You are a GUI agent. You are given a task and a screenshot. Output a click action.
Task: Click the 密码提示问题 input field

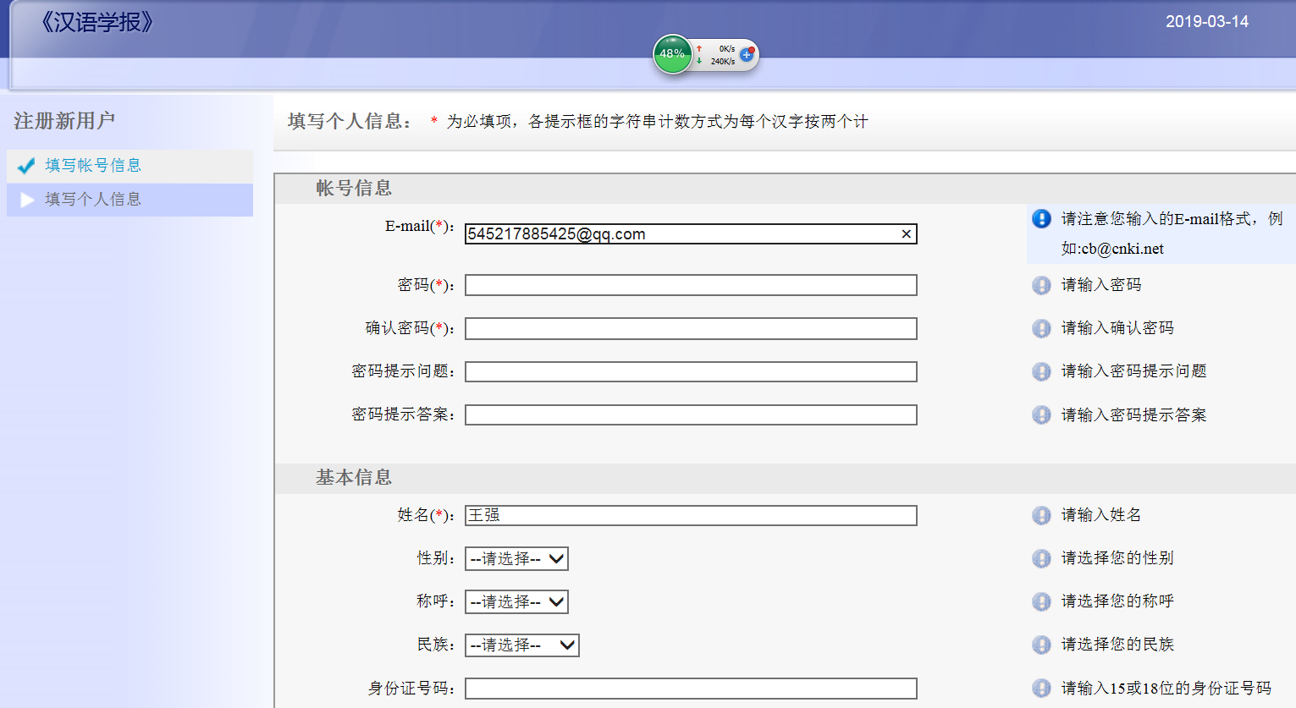point(690,372)
